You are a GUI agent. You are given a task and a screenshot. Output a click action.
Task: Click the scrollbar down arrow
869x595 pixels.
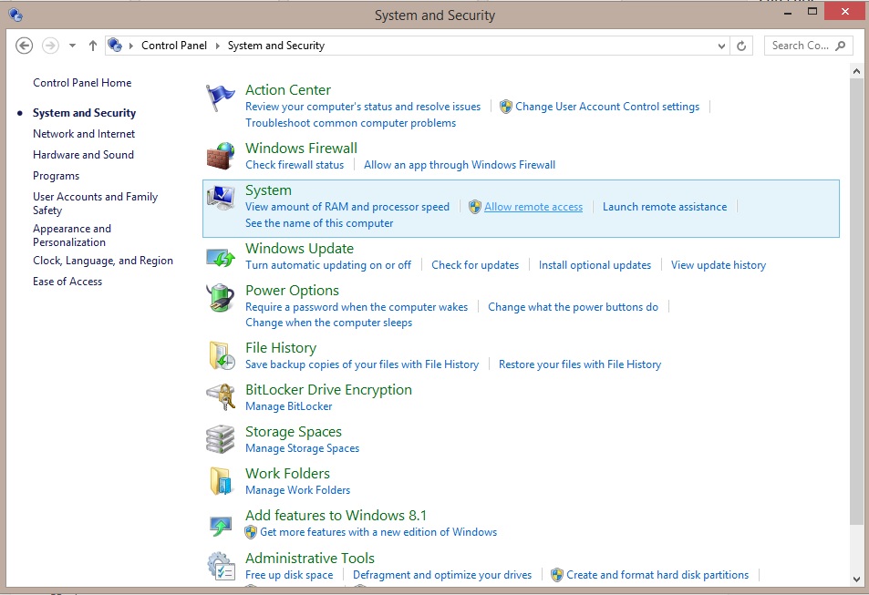click(x=856, y=580)
